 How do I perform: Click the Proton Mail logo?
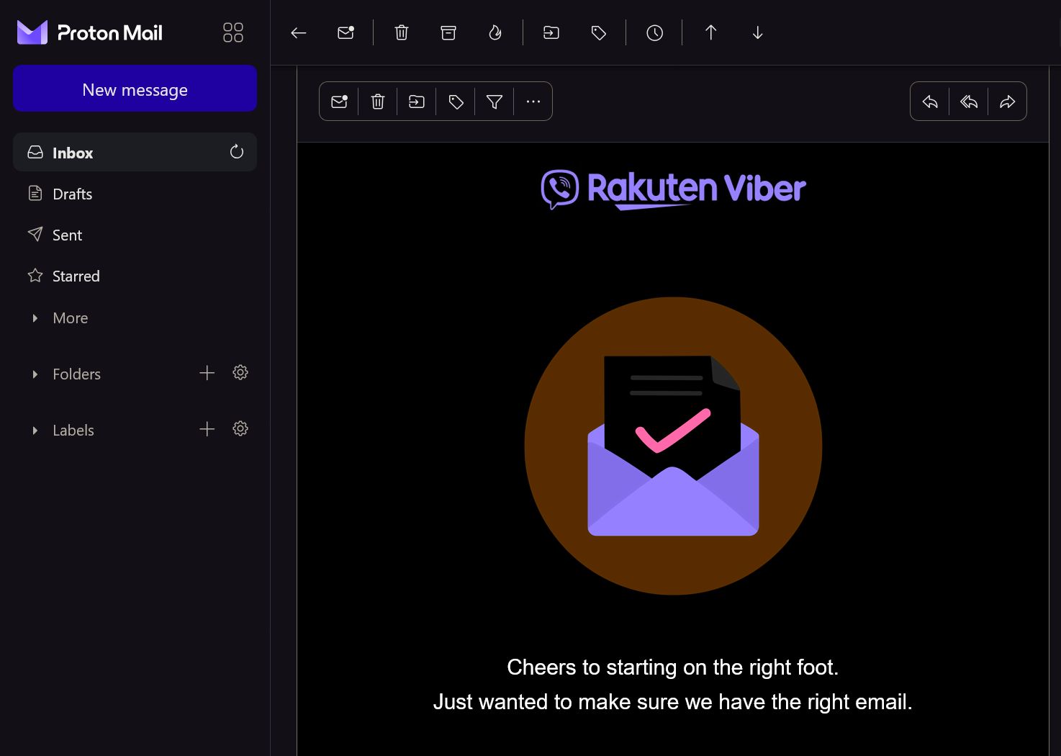[90, 32]
